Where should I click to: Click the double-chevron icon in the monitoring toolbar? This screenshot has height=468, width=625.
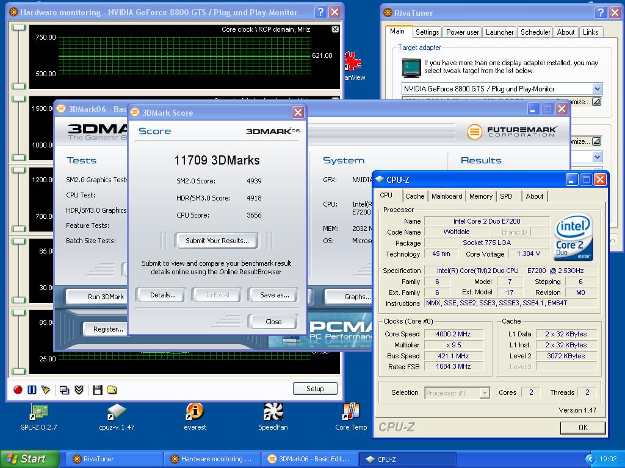click(x=79, y=390)
